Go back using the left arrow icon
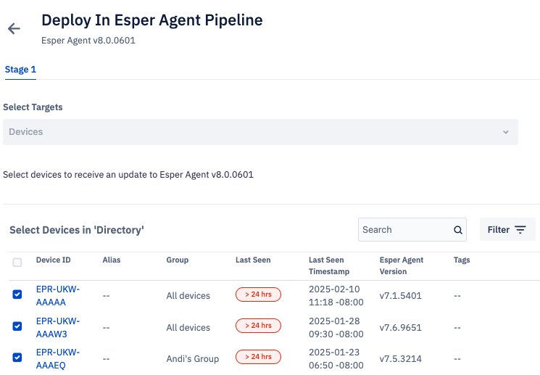The width and height of the screenshot is (540, 375). coord(14,28)
